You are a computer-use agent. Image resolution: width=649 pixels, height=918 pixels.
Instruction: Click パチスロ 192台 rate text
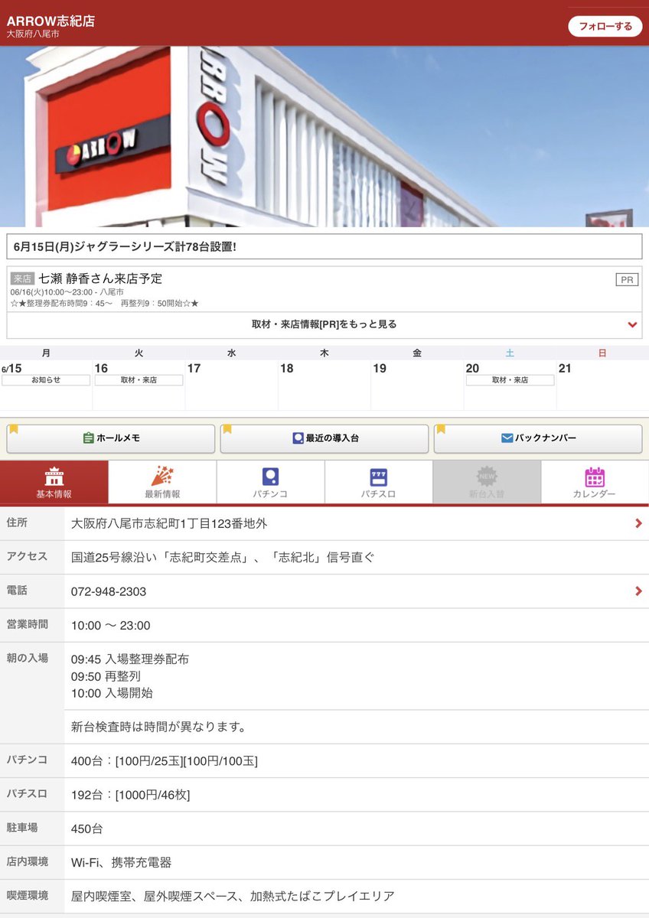click(131, 795)
